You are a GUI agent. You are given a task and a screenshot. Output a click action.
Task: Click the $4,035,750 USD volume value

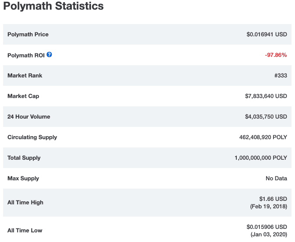tap(266, 117)
